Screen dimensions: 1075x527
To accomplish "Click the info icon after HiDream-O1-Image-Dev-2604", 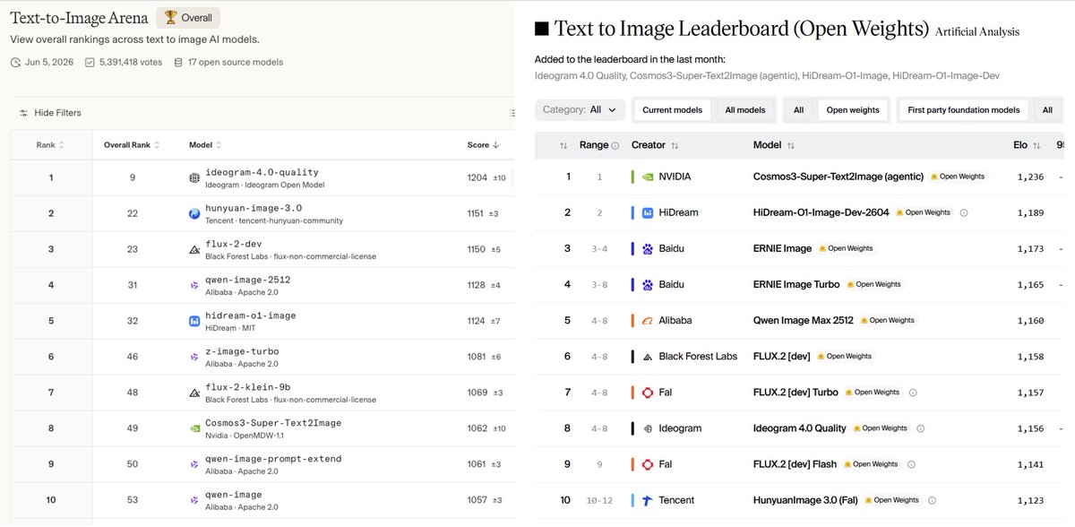I will tap(964, 212).
